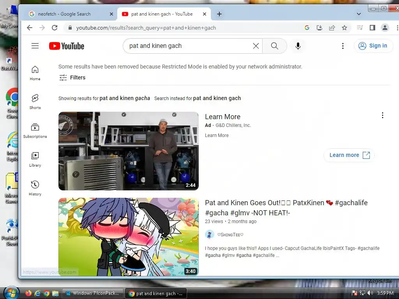Click Search instead for pat and kinen gach
The width and height of the screenshot is (399, 299).
(x=217, y=98)
